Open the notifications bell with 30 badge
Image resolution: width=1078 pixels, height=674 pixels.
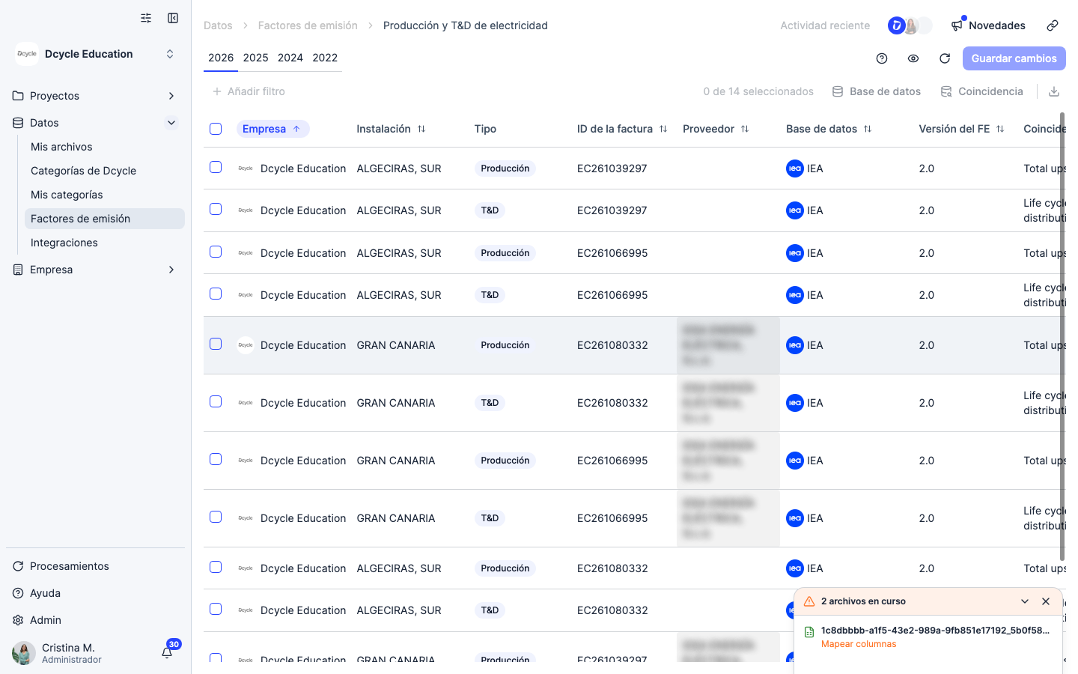167,652
